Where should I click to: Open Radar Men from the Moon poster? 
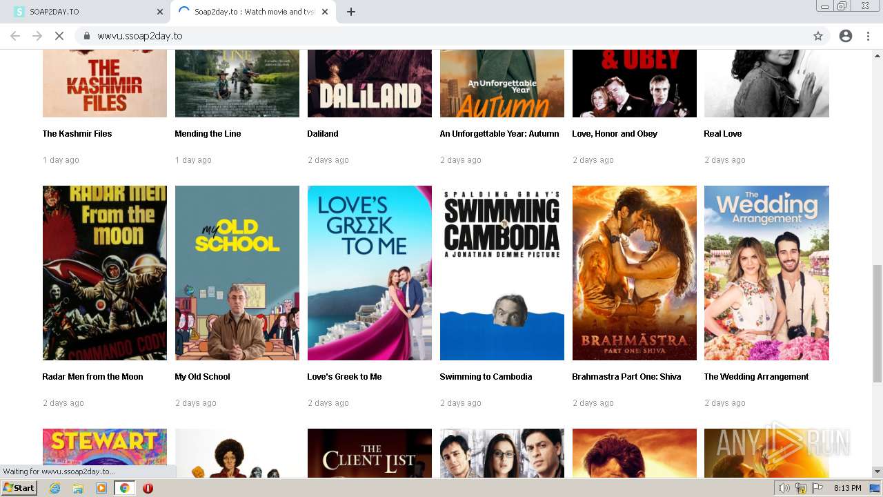click(105, 273)
